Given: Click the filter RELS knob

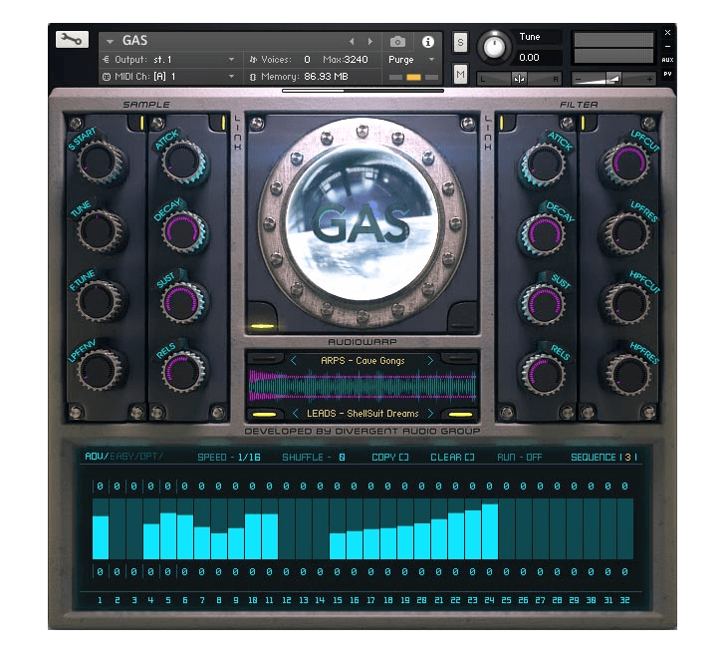Looking at the screenshot, I should point(544,373).
